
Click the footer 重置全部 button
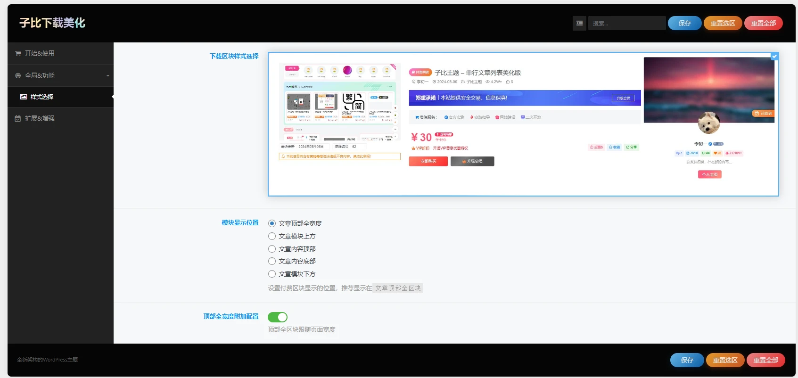click(x=765, y=360)
